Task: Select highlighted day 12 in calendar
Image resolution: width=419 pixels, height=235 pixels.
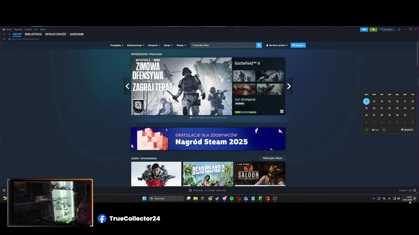Action: pos(366,102)
